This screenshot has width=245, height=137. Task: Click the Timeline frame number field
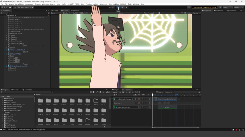[145, 92]
